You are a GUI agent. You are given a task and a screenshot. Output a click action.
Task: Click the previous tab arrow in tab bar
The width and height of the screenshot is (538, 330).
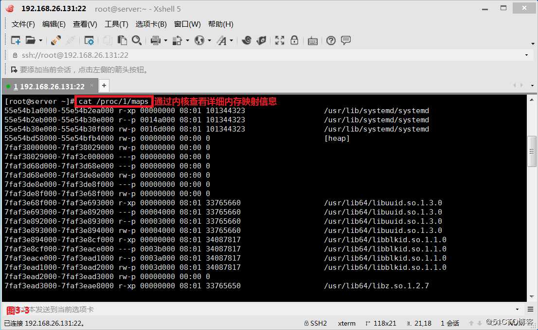point(514,85)
